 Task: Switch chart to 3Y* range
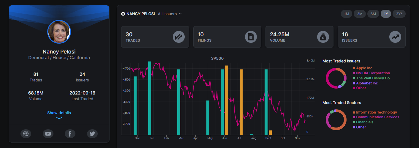(x=399, y=14)
